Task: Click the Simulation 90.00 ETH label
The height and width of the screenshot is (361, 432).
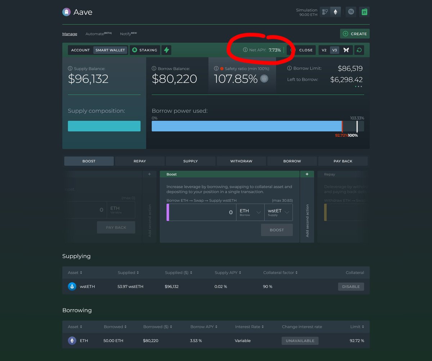Action: 306,12
